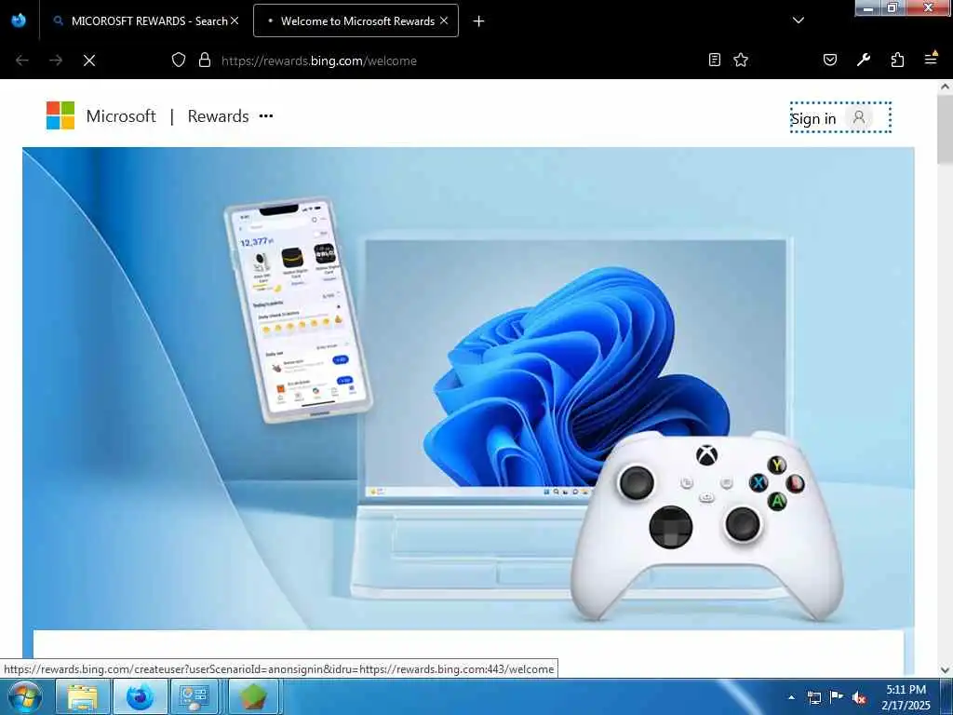The image size is (953, 715).
Task: Click the Firefox View icon in the tab bar
Action: click(19, 20)
